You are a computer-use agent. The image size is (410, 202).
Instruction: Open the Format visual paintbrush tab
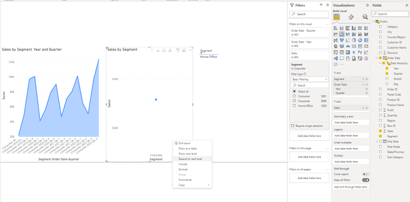[351, 17]
